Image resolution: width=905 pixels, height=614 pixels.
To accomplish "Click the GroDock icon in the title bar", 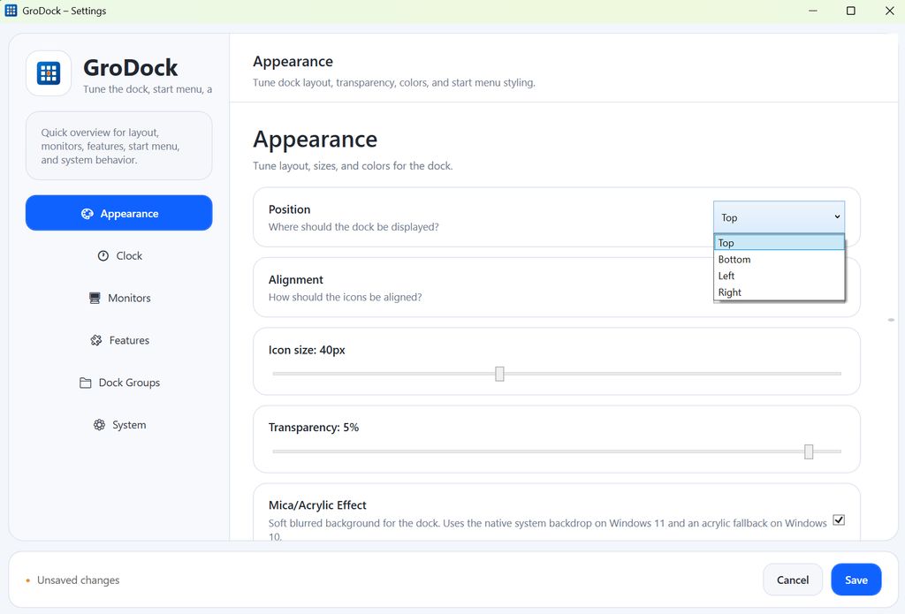I will pos(11,11).
